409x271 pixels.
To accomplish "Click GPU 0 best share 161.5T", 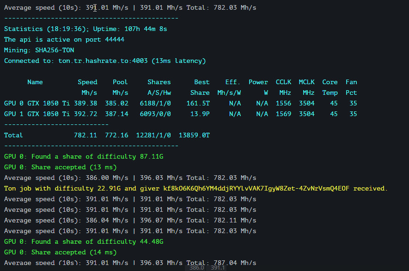I will click(x=198, y=104).
